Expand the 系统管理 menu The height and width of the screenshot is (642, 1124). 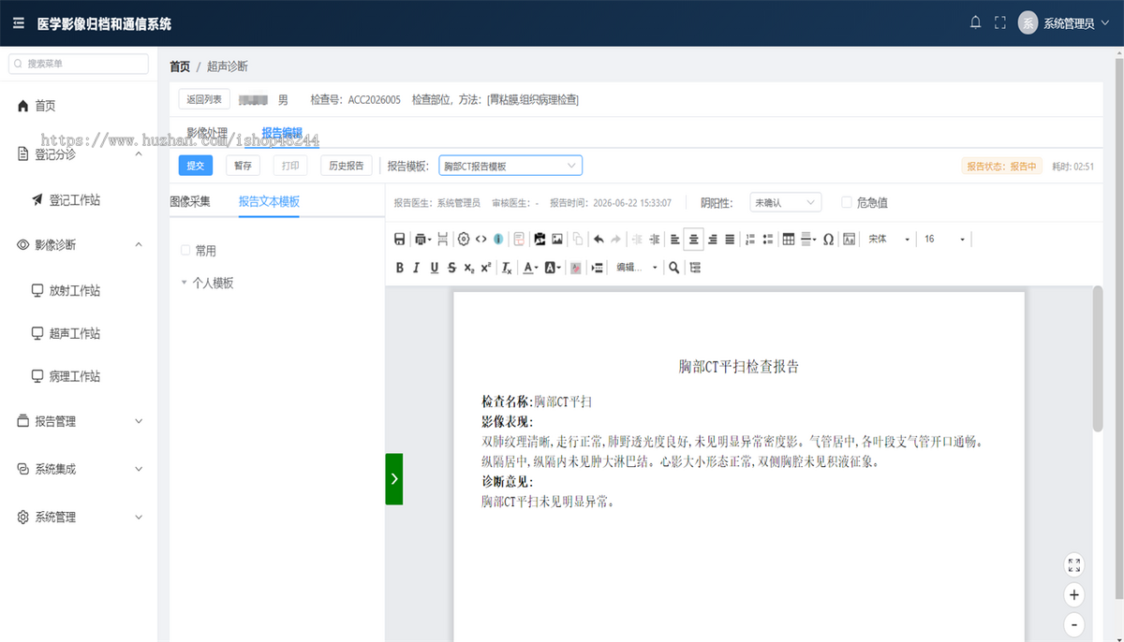tap(79, 517)
